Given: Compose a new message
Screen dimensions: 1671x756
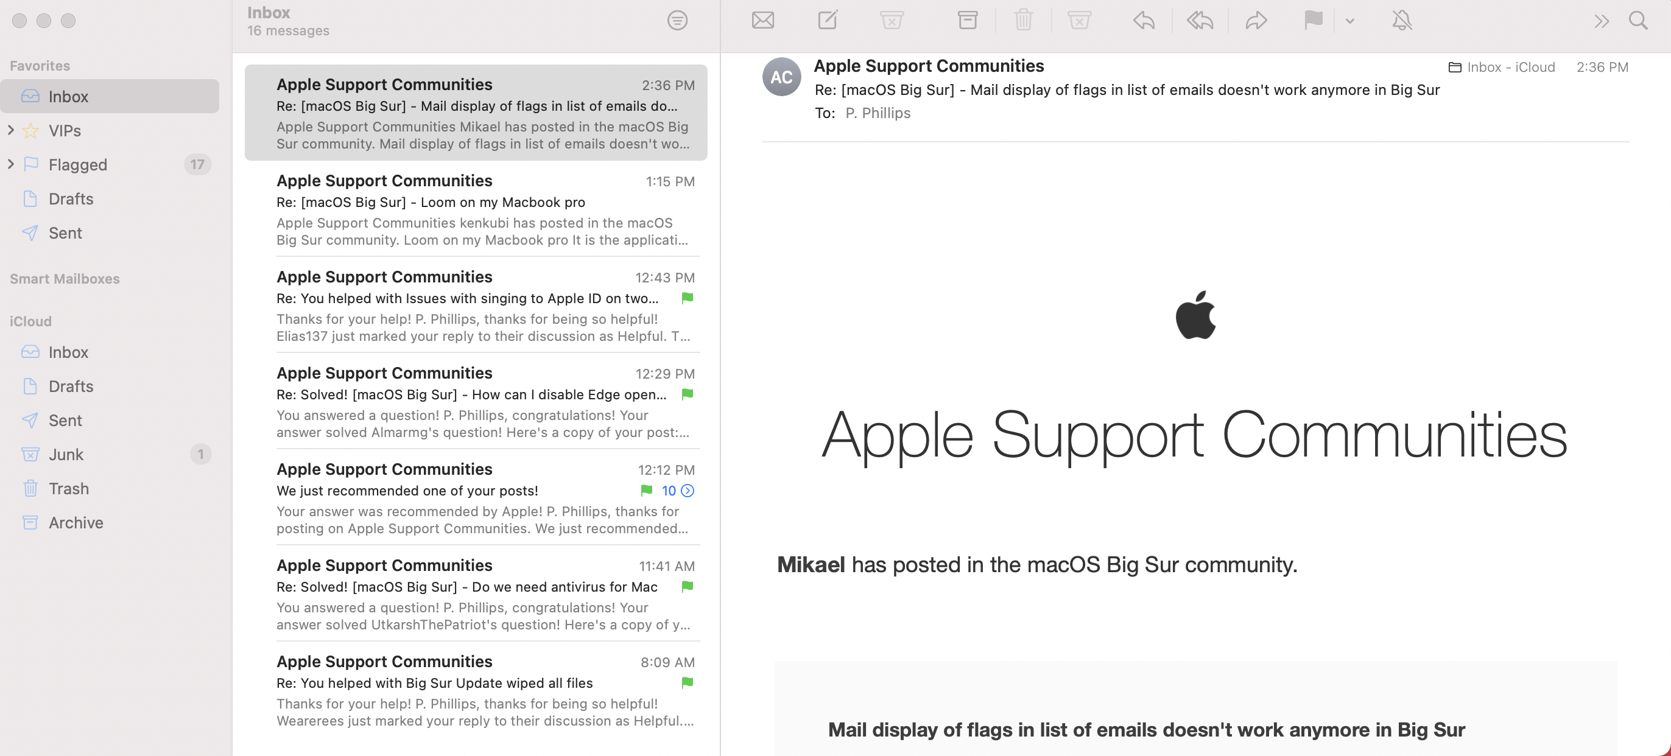Looking at the screenshot, I should click(x=827, y=21).
